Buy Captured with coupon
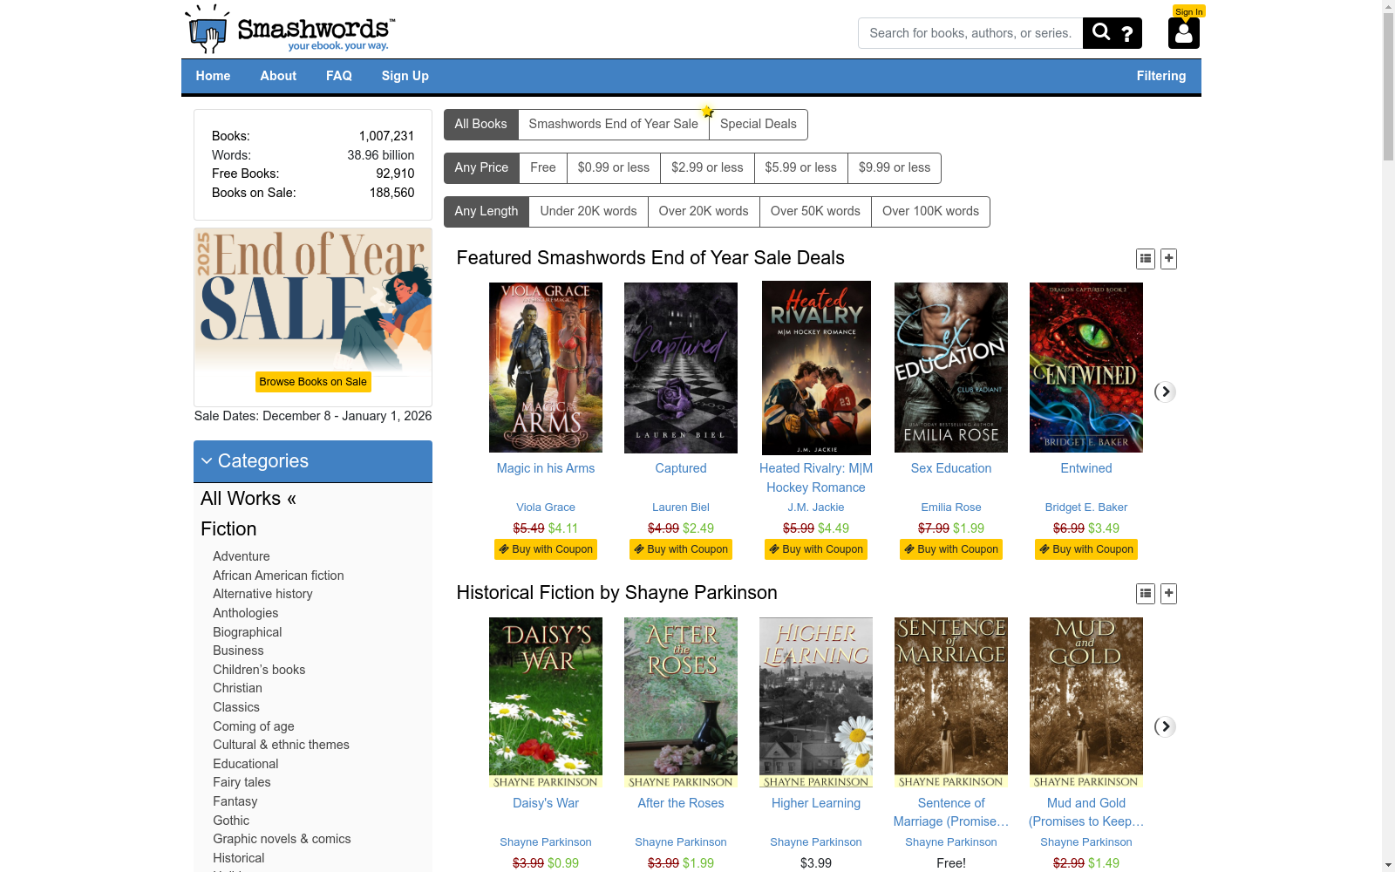The image size is (1395, 872). coord(681,549)
